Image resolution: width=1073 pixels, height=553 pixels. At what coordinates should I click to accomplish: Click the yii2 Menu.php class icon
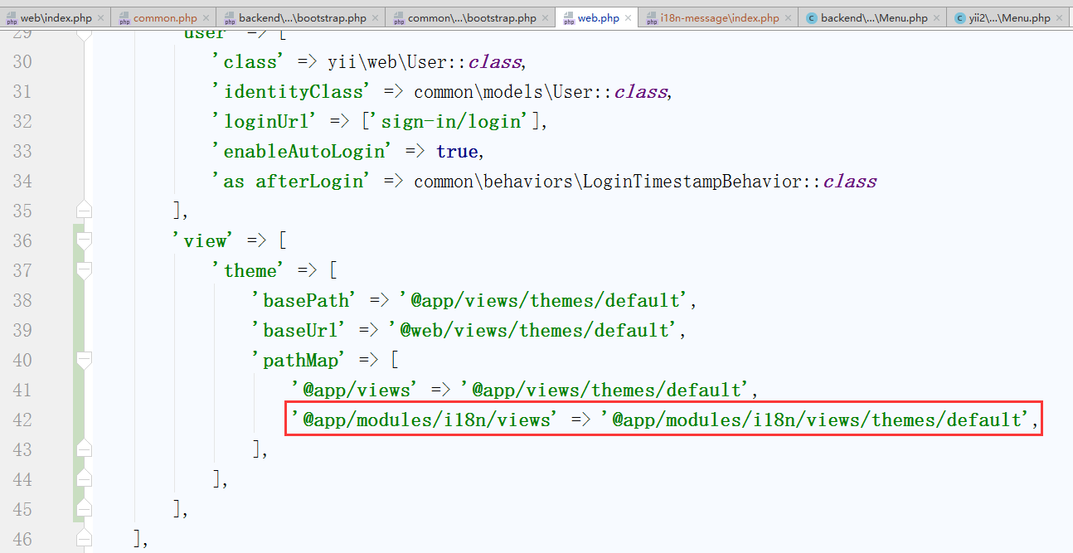click(959, 17)
